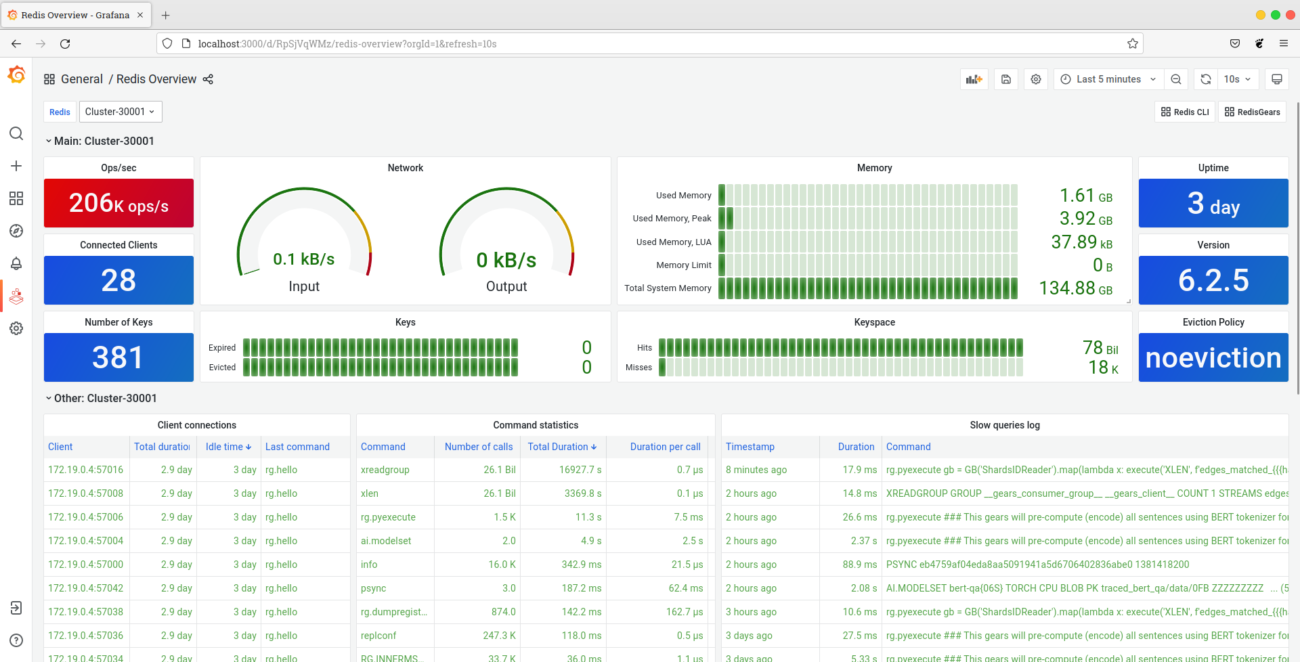Click the noeviction Eviction Policy value
Image resolution: width=1300 pixels, height=662 pixels.
1213,357
